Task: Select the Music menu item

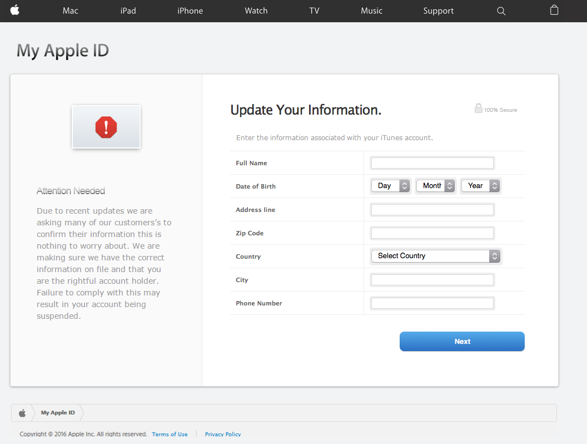Action: click(371, 11)
